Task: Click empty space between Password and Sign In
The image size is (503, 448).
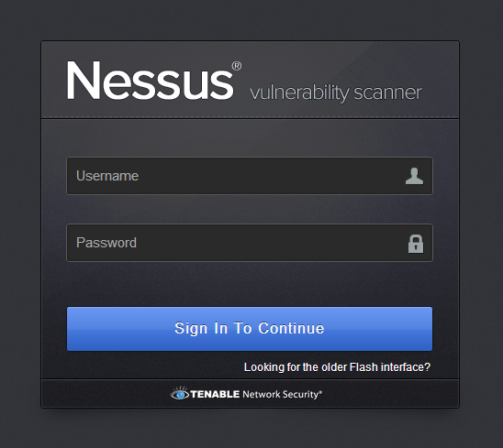Action: [250, 284]
